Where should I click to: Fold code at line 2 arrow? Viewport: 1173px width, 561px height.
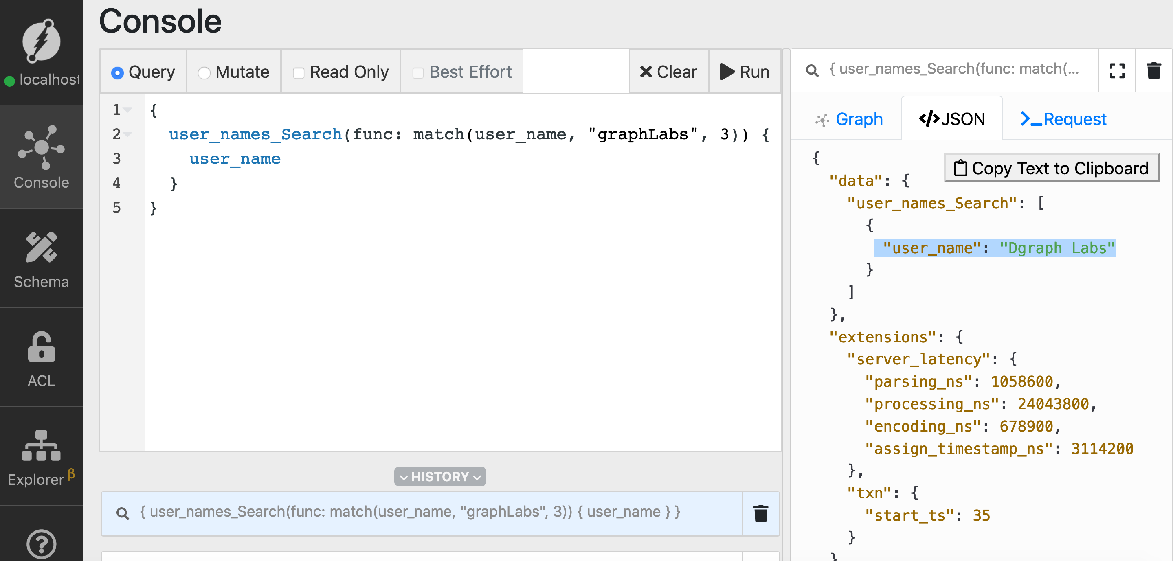(128, 134)
